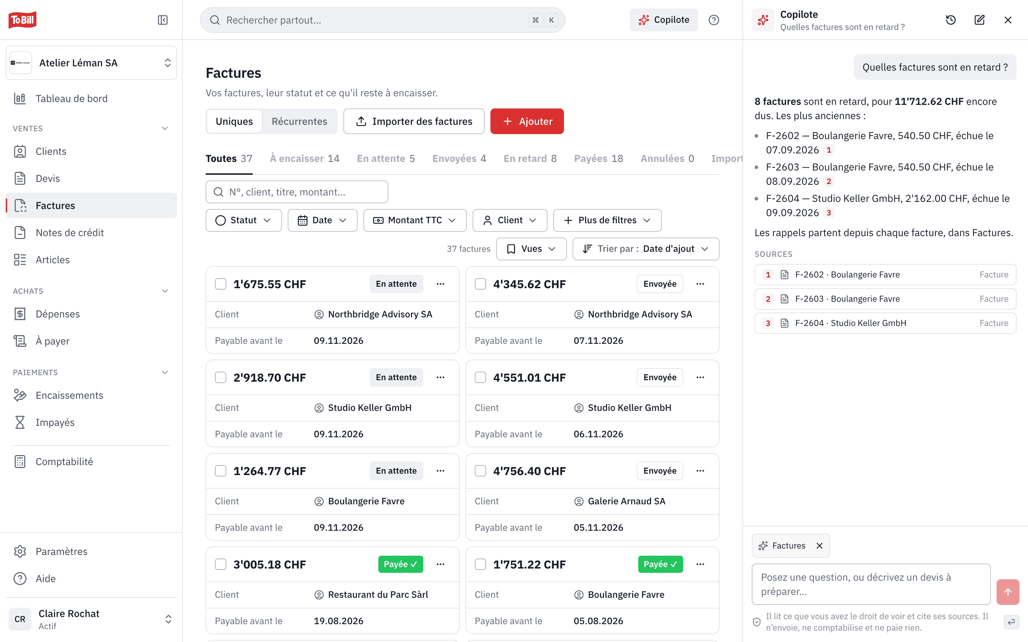The width and height of the screenshot is (1028, 642).
Task: Open the Atelier Léman SA company switcher
Action: point(91,63)
